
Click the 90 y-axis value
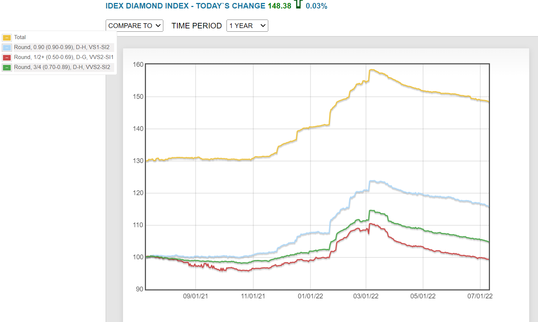pyautogui.click(x=140, y=289)
